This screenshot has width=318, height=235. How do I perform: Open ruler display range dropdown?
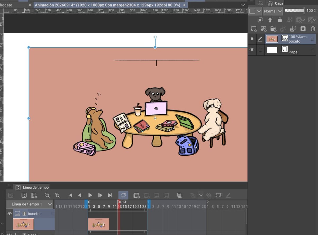click(x=312, y=20)
